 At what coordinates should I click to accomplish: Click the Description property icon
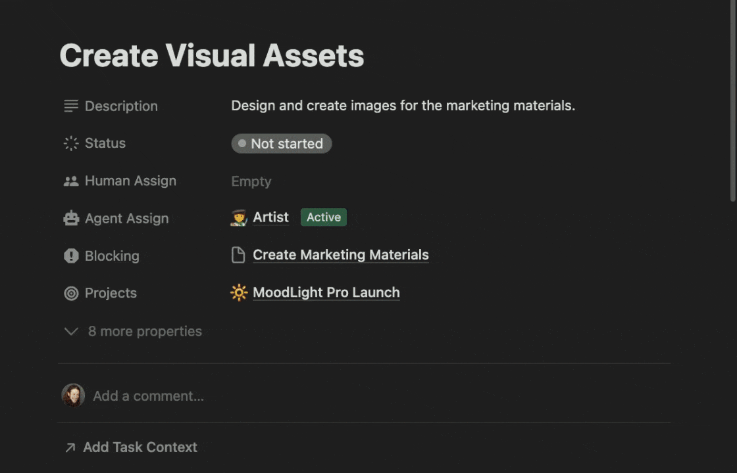71,106
